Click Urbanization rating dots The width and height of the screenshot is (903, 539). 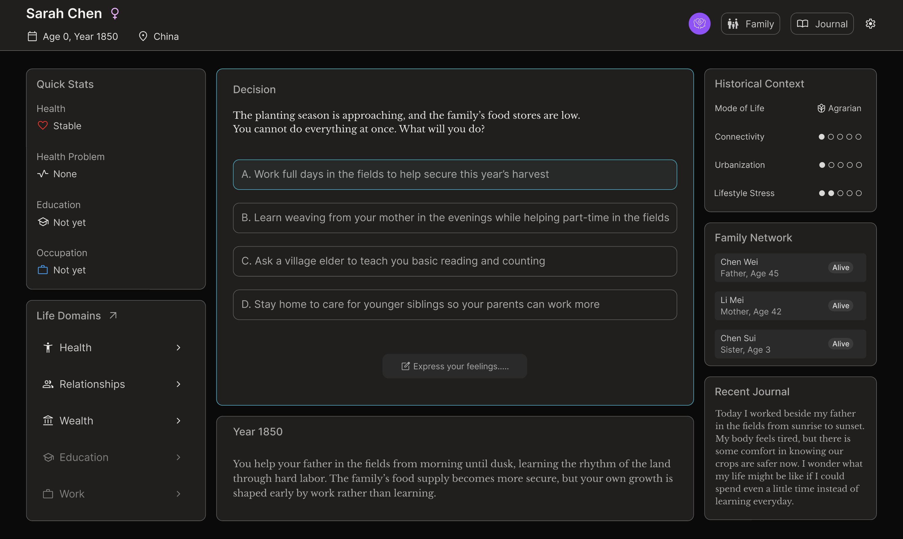[x=840, y=165]
